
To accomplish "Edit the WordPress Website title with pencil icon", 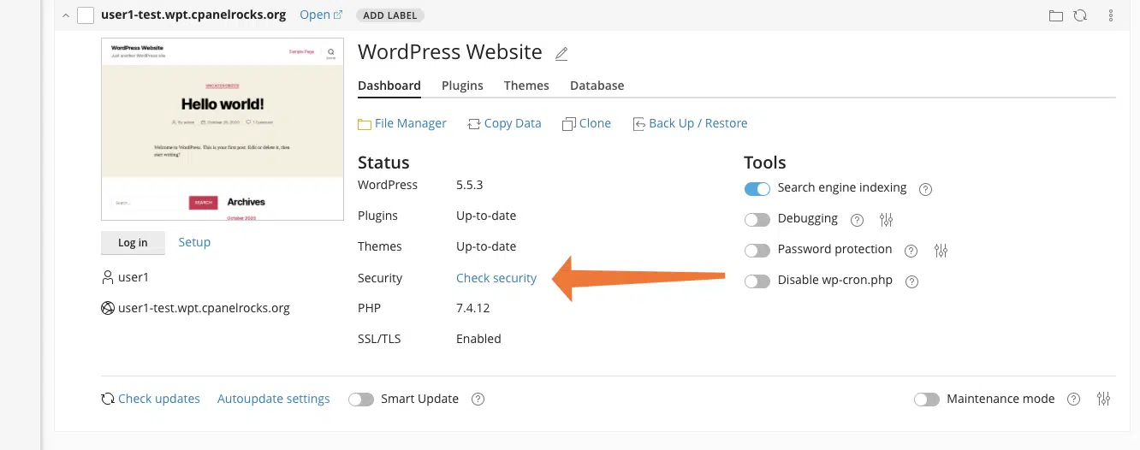I will (561, 54).
